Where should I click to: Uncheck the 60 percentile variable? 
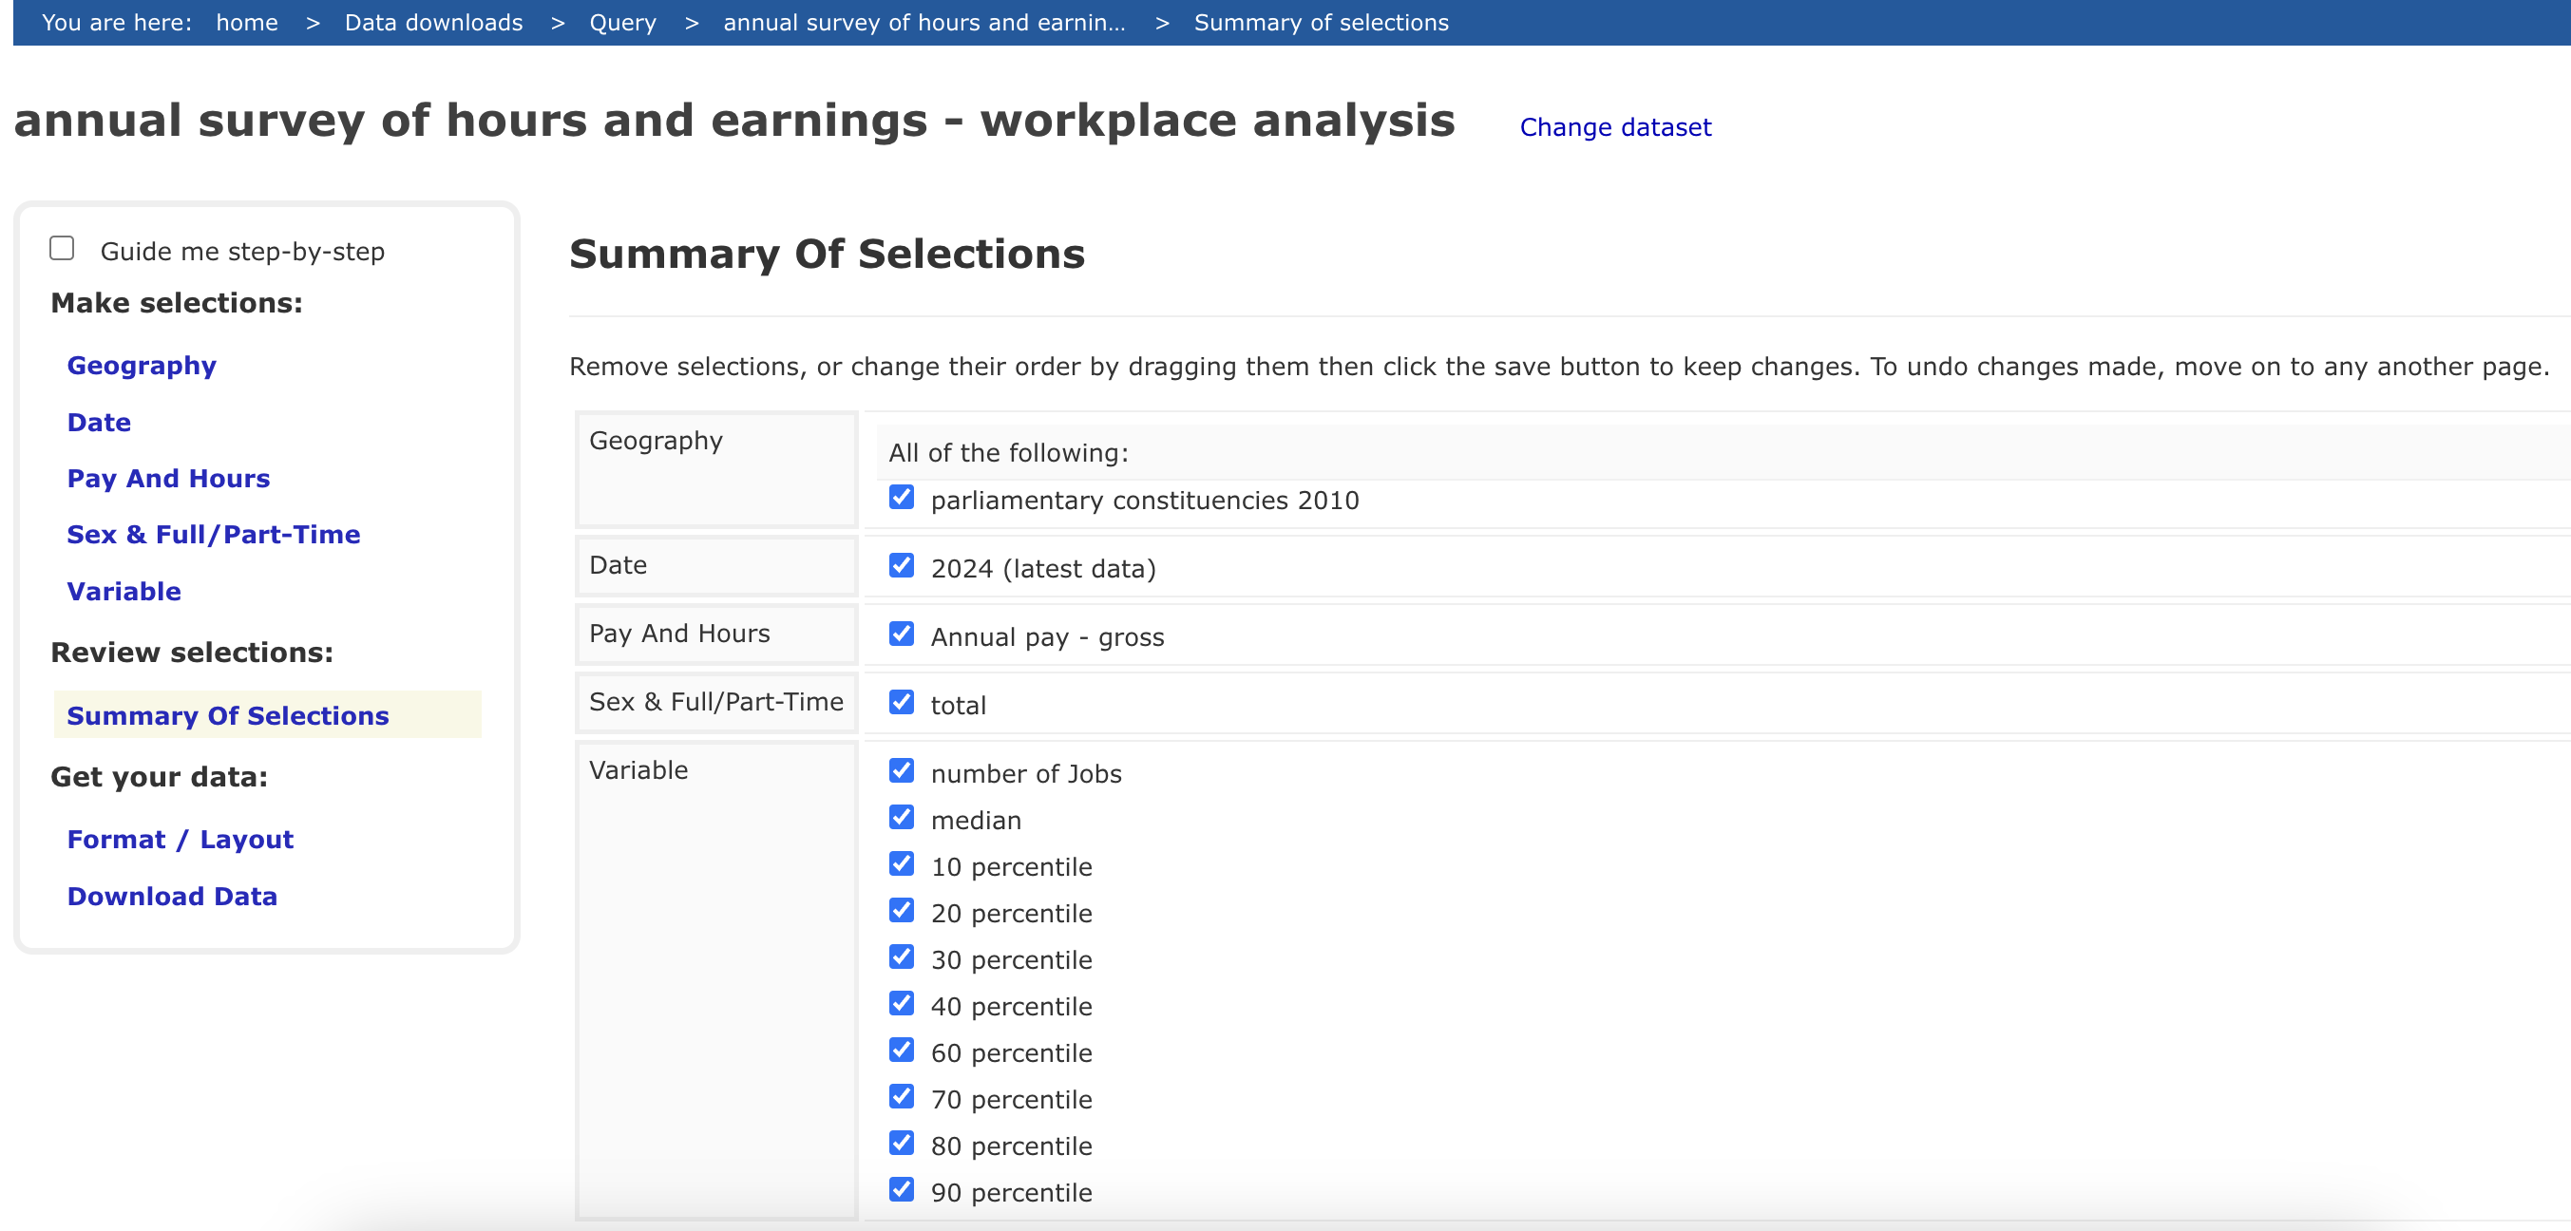[902, 1050]
